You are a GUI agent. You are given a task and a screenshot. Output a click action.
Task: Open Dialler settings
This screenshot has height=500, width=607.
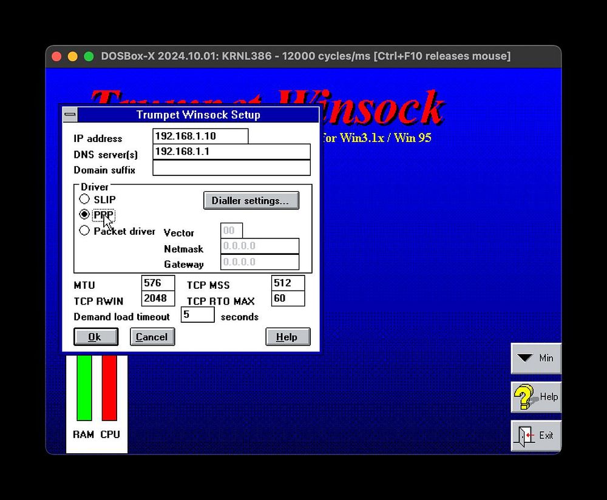point(251,200)
